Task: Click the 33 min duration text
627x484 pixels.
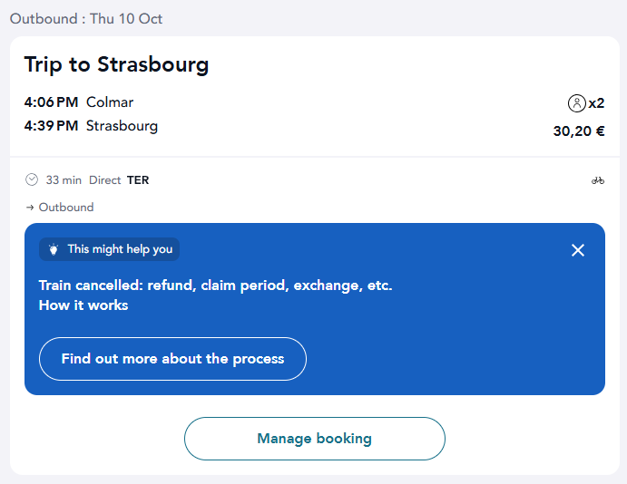Action: (64, 180)
